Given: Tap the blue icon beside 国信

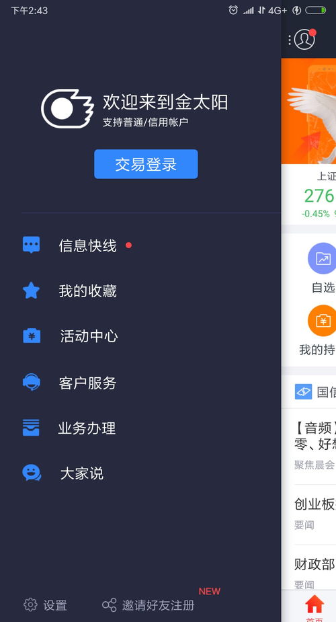Looking at the screenshot, I should point(304,391).
